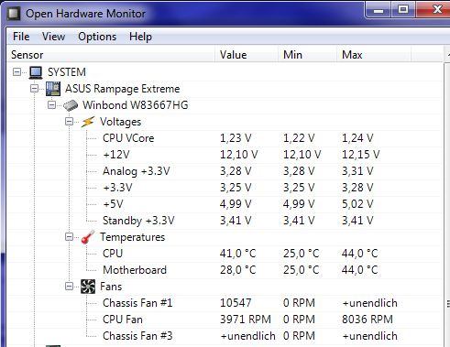Image resolution: width=450 pixels, height=347 pixels.
Task: Click the 12,15 V max value
Action: [x=361, y=155]
